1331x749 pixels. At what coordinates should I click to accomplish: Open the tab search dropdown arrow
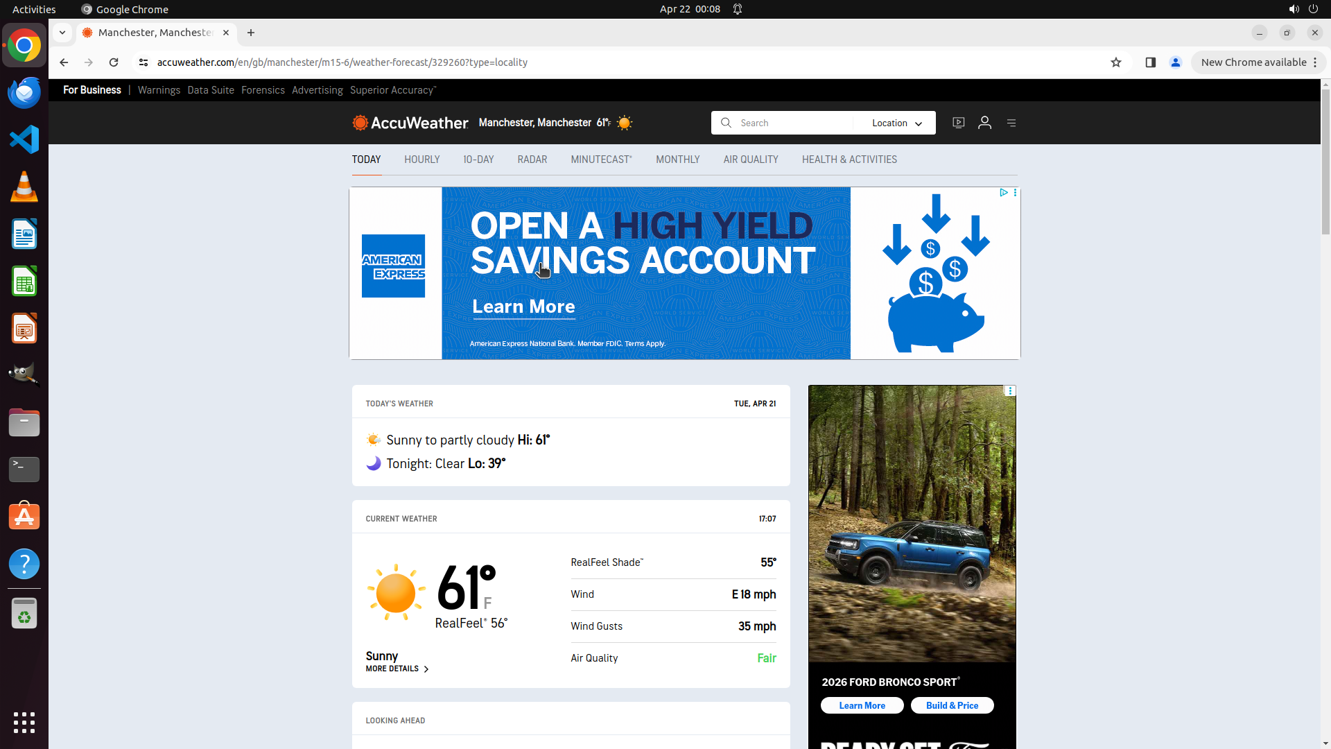click(x=62, y=33)
